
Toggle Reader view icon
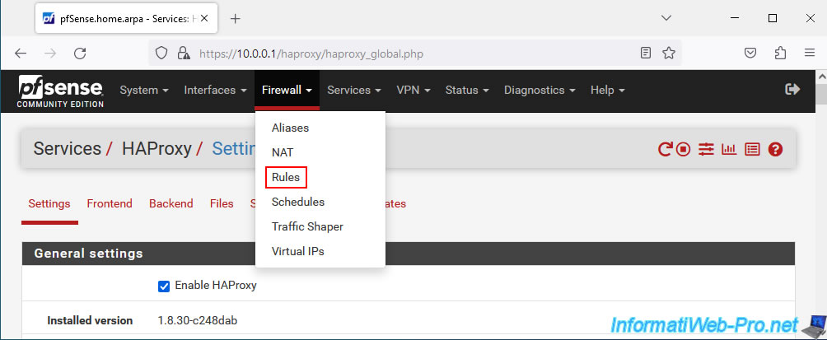coord(646,53)
